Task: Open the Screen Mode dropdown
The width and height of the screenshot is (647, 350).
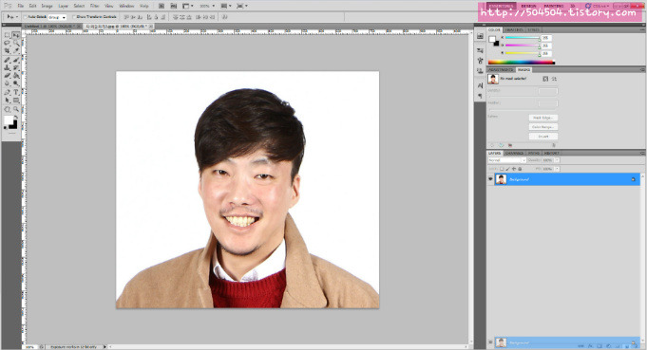Action: [x=242, y=7]
